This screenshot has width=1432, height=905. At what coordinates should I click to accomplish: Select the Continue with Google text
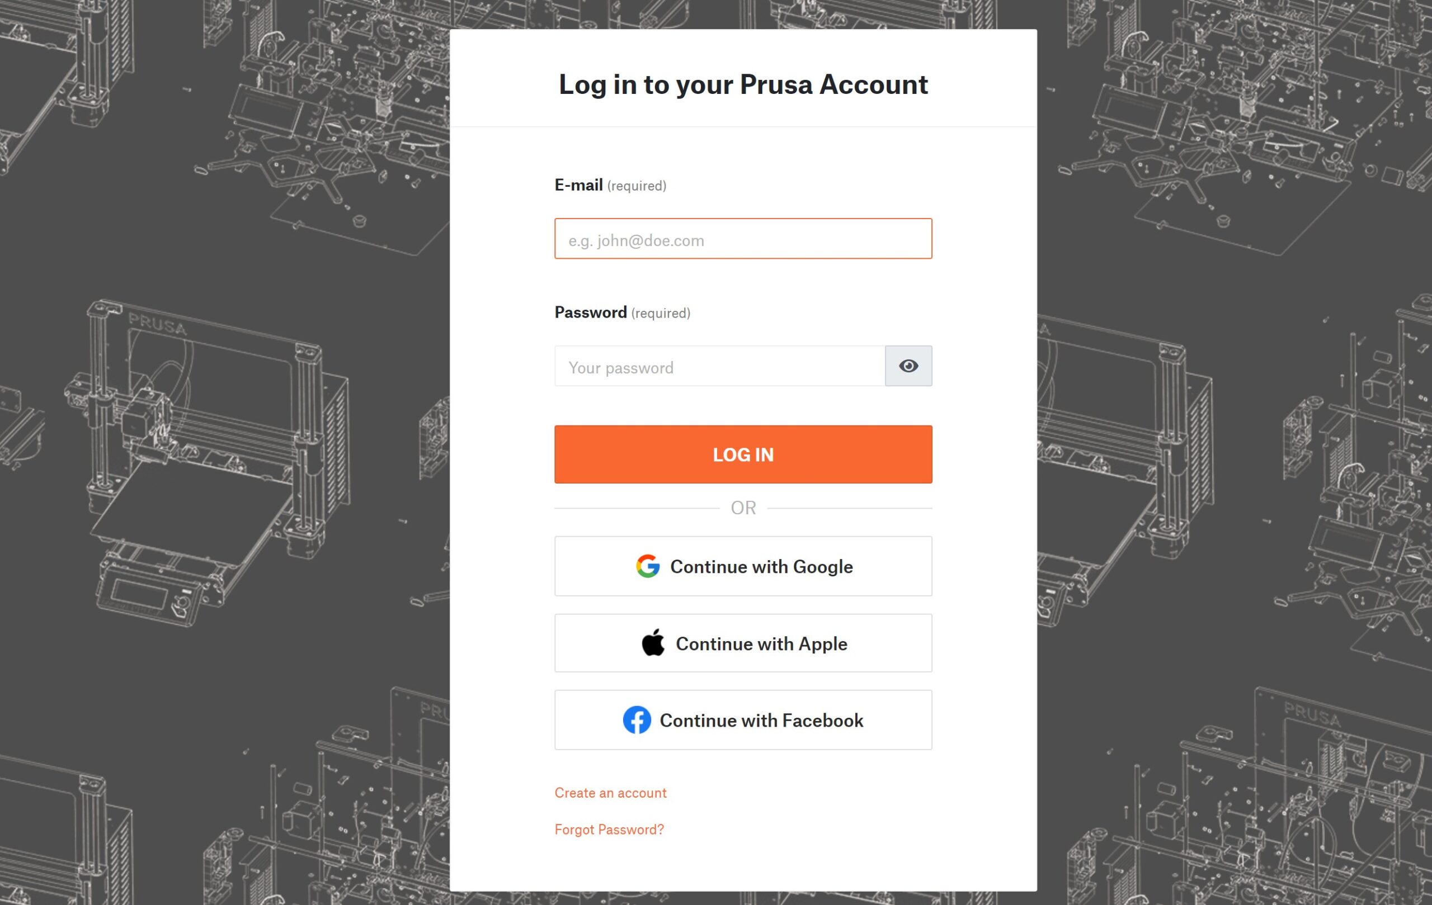coord(761,567)
